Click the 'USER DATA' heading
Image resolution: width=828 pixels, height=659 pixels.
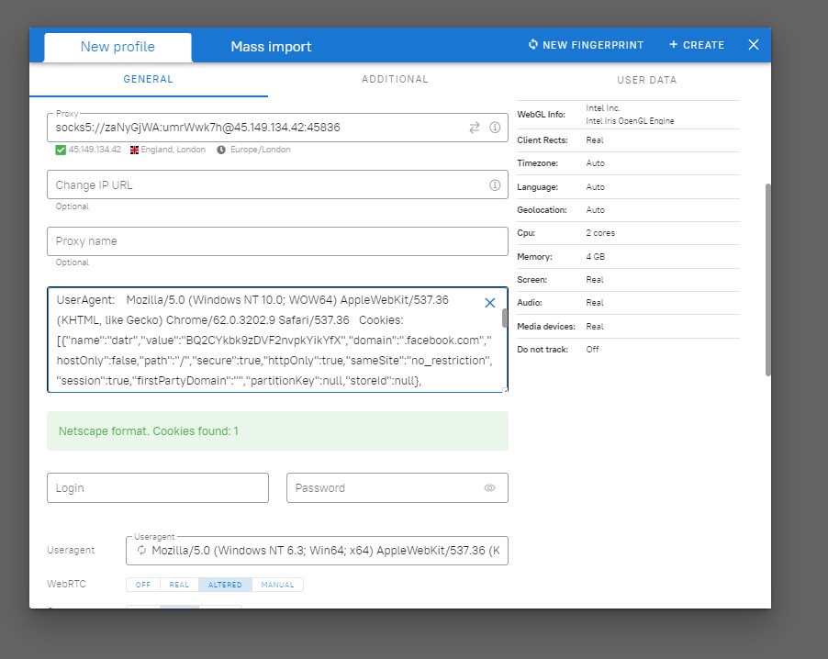point(647,80)
